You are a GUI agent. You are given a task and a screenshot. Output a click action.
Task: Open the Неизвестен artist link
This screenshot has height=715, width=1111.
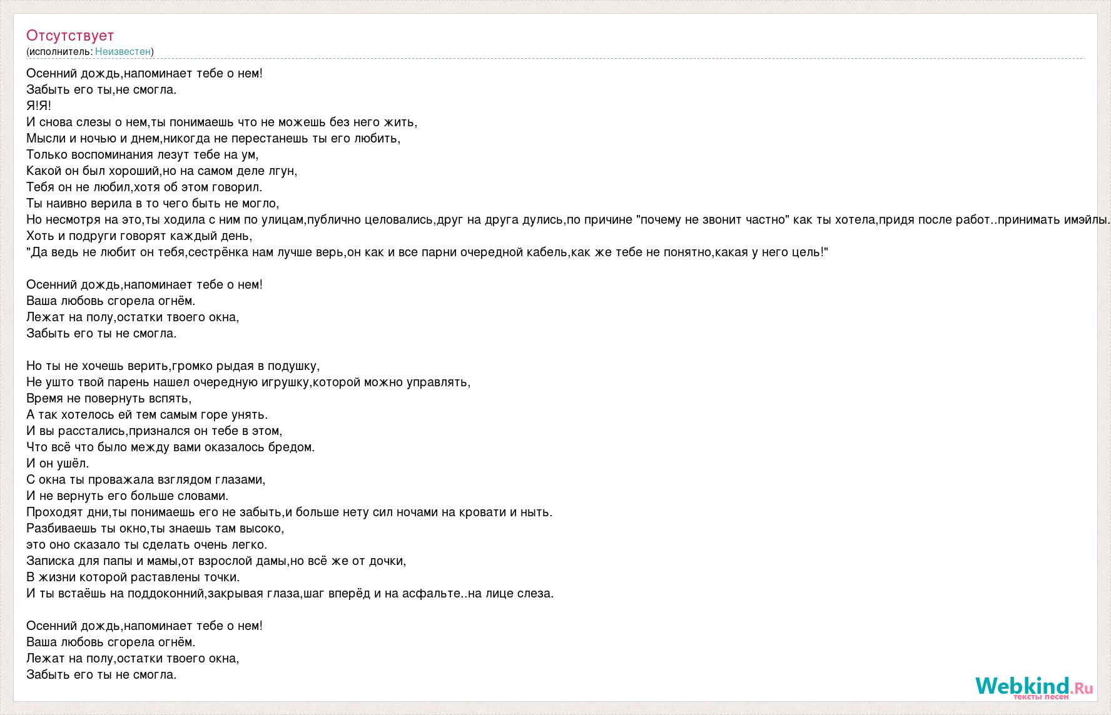click(x=123, y=51)
